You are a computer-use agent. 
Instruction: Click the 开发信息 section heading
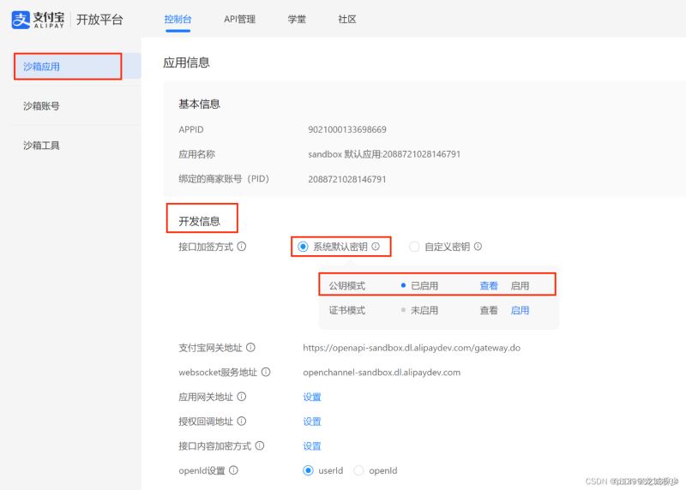[199, 221]
